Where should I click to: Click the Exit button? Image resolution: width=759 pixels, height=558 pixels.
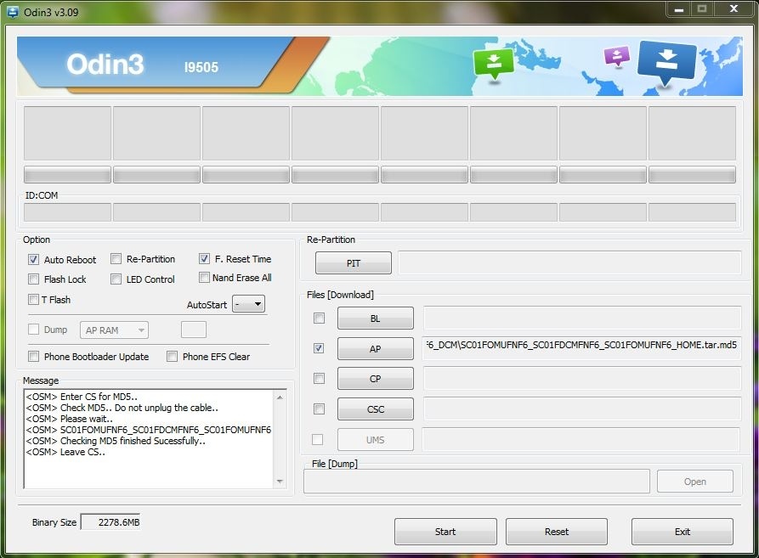pos(682,532)
